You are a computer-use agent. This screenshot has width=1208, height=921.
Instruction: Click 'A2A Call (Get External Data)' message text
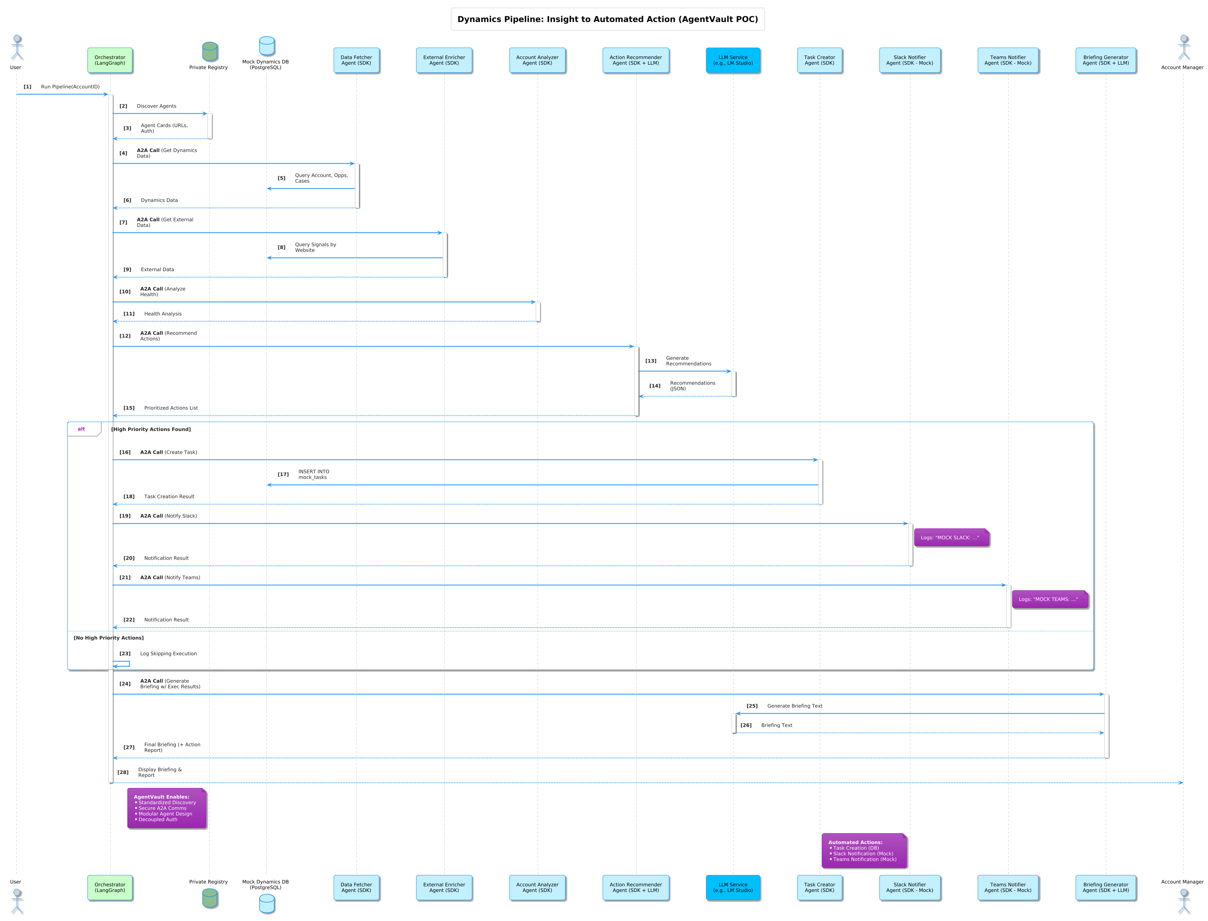(x=164, y=222)
